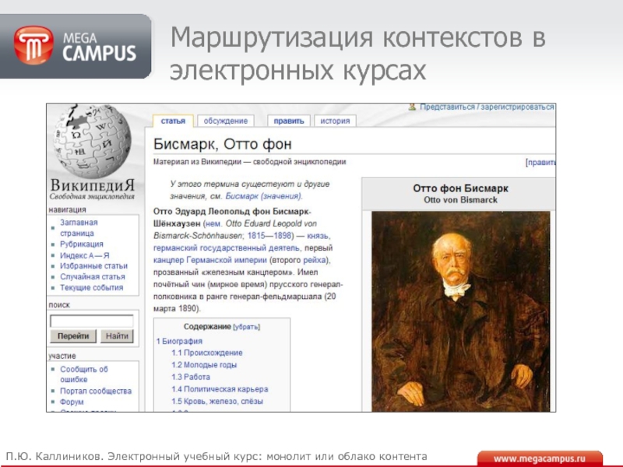623x467 pixels.
Task: Click the MegaCampus logo in slide header
Action: (x=75, y=46)
